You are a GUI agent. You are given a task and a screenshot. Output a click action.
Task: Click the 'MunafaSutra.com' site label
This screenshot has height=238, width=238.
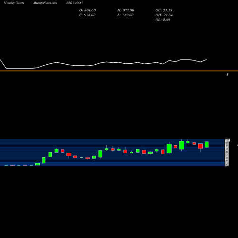pyautogui.click(x=45, y=3)
